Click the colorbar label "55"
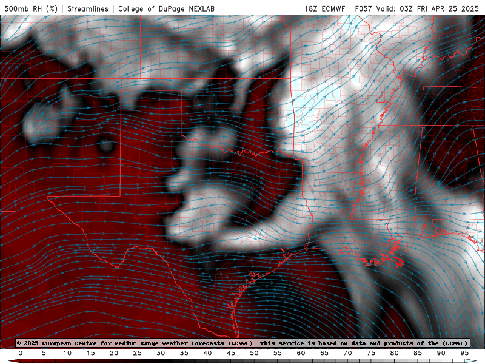 coord(278,353)
